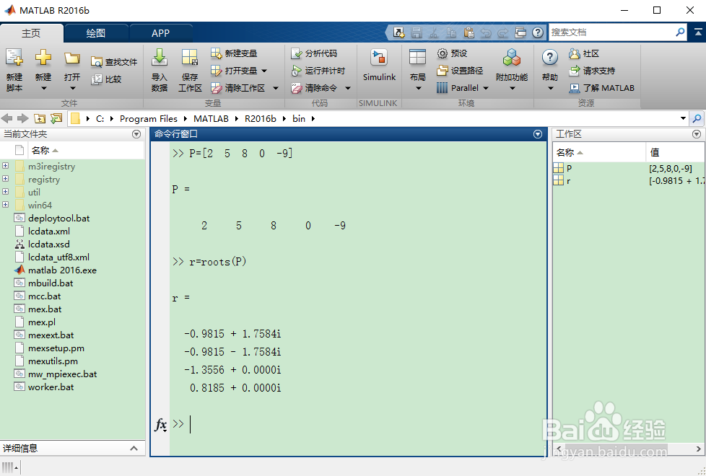Select matlab 2016.exe file
The image size is (706, 476).
[x=62, y=270]
